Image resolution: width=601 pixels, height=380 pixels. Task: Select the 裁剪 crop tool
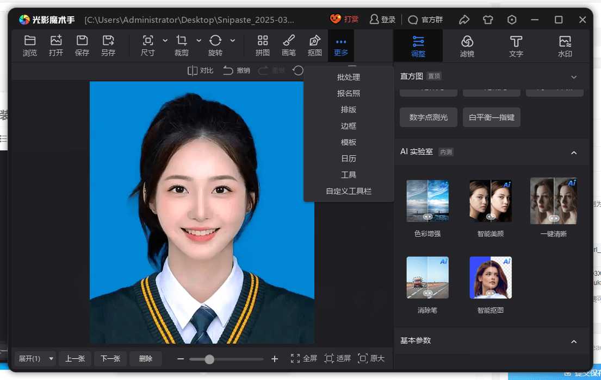tap(182, 46)
